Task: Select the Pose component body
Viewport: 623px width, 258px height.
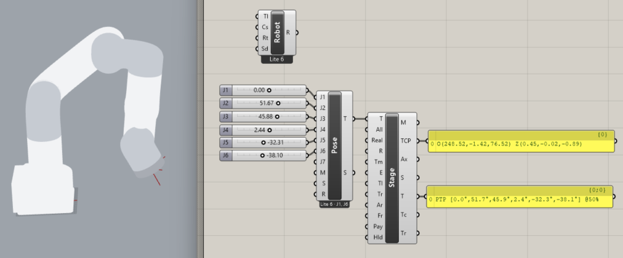Action: (x=334, y=146)
